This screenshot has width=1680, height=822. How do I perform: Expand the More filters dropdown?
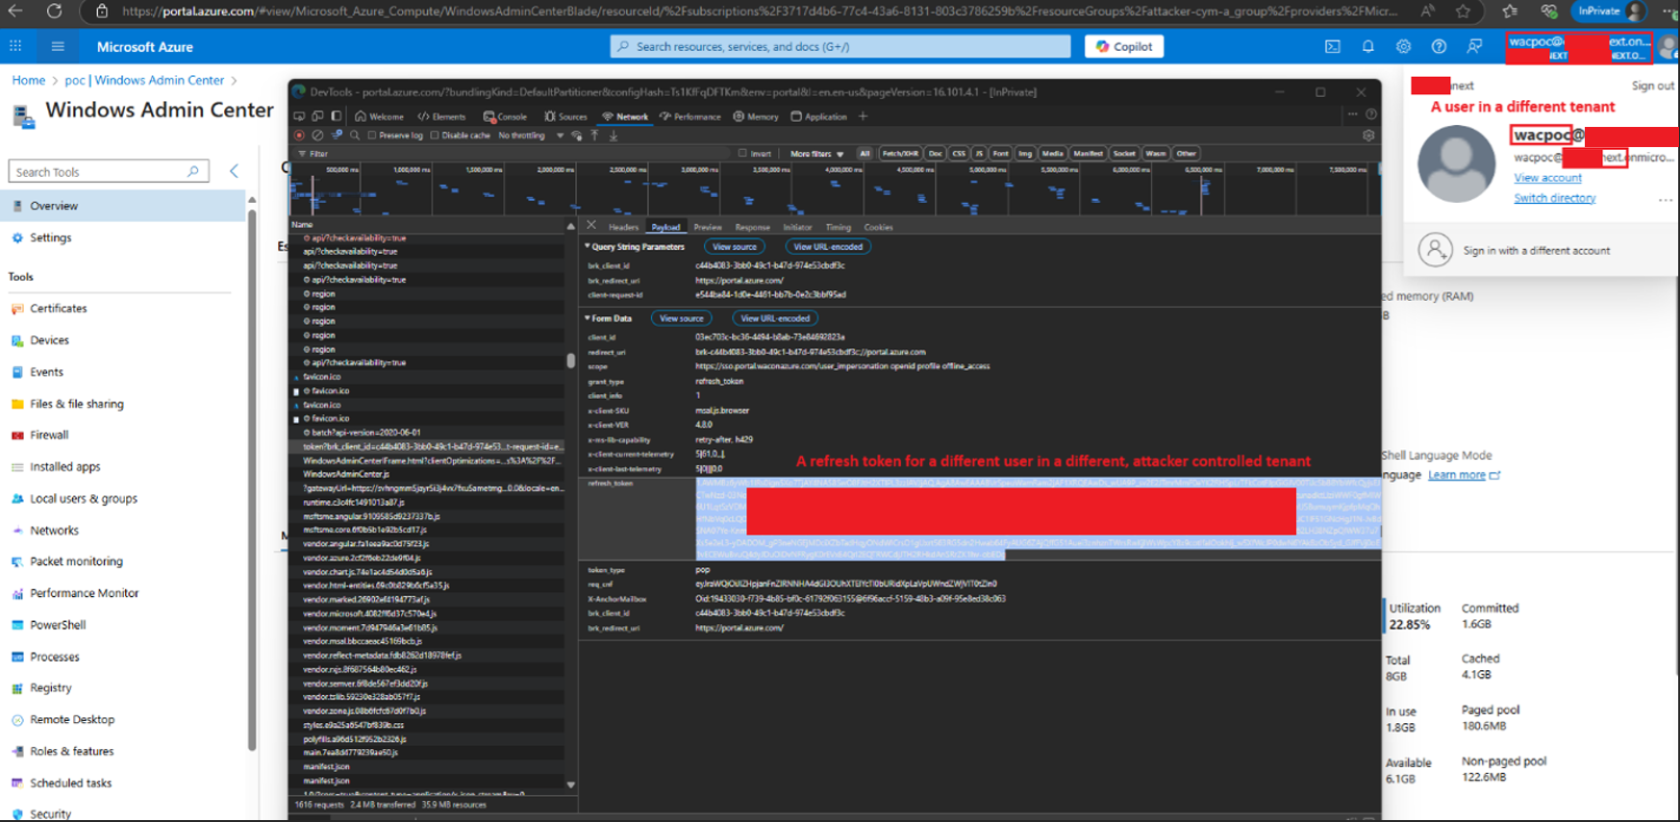click(x=816, y=153)
